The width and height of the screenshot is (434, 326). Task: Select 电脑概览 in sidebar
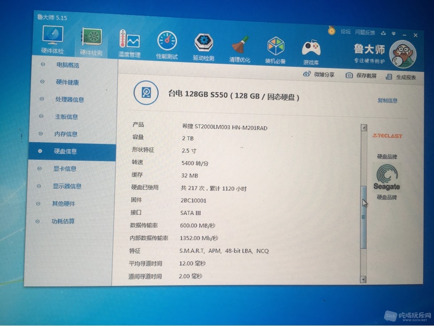coord(68,65)
